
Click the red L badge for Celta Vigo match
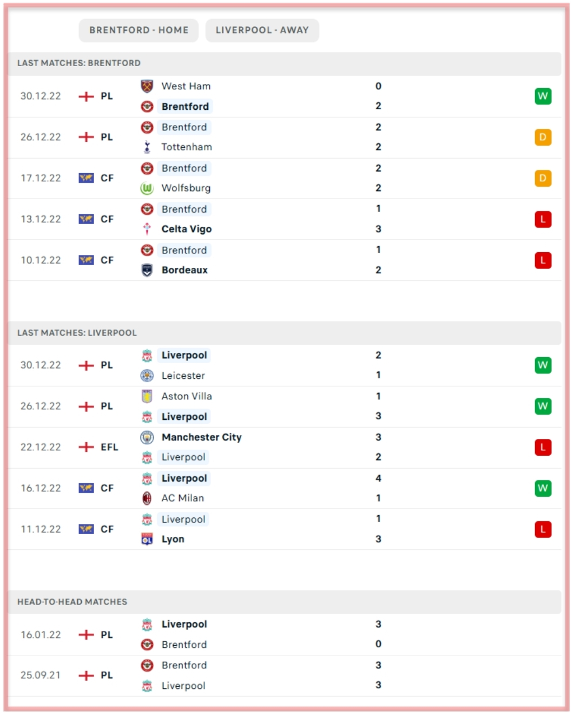543,219
